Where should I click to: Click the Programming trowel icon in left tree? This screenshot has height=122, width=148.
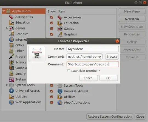tap(12, 56)
